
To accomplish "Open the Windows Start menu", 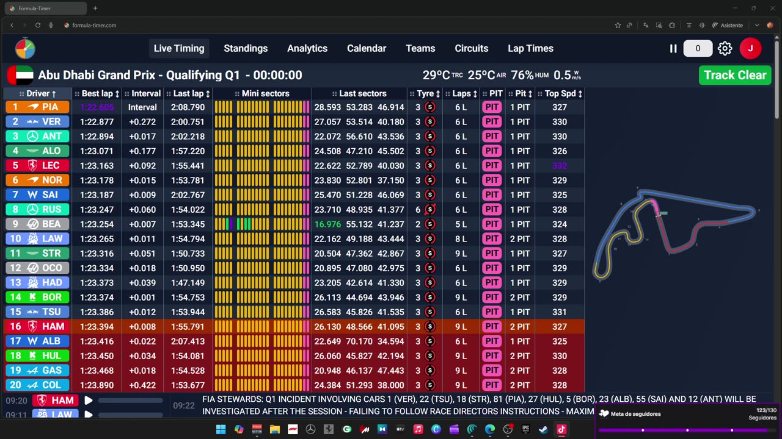I will (x=221, y=429).
